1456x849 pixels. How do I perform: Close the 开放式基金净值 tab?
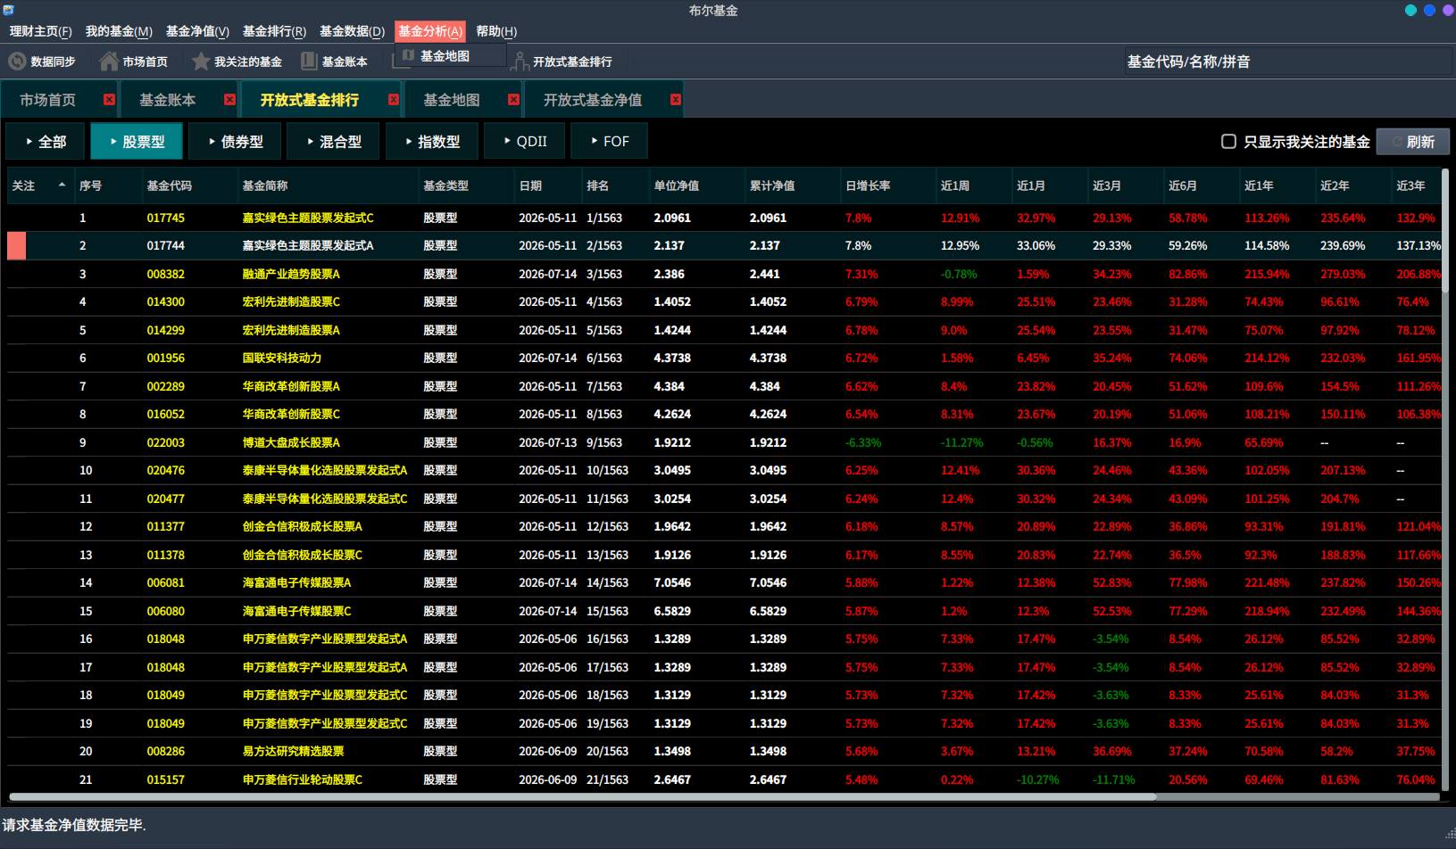pos(676,100)
